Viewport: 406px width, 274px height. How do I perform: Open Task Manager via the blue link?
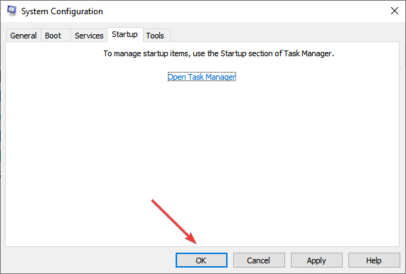[x=202, y=77]
